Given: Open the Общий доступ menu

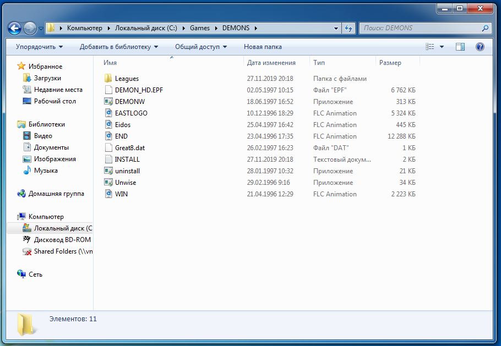Looking at the screenshot, I should 201,47.
